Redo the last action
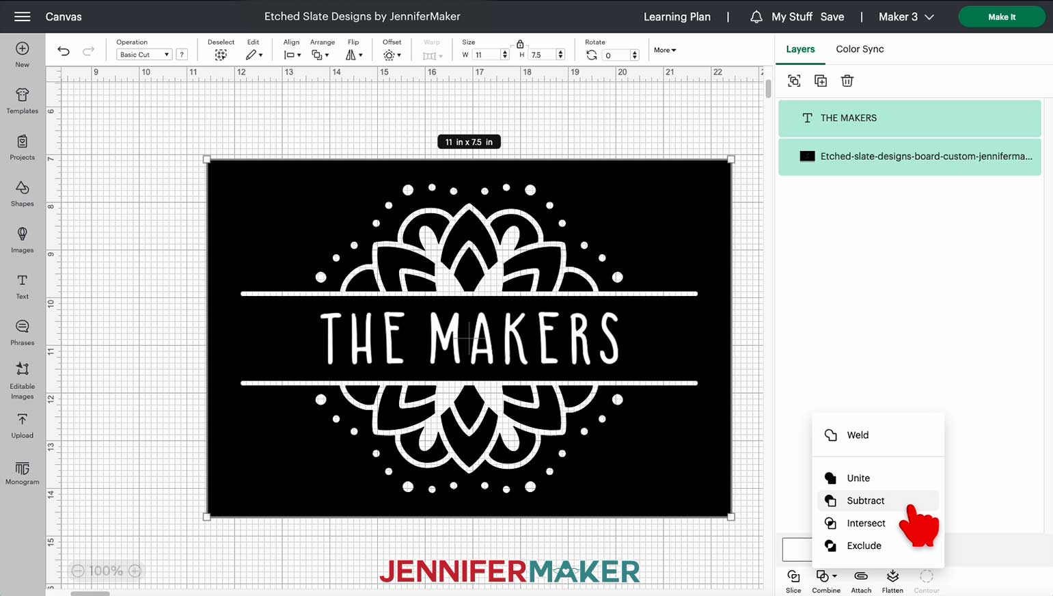This screenshot has height=596, width=1053. click(x=88, y=51)
